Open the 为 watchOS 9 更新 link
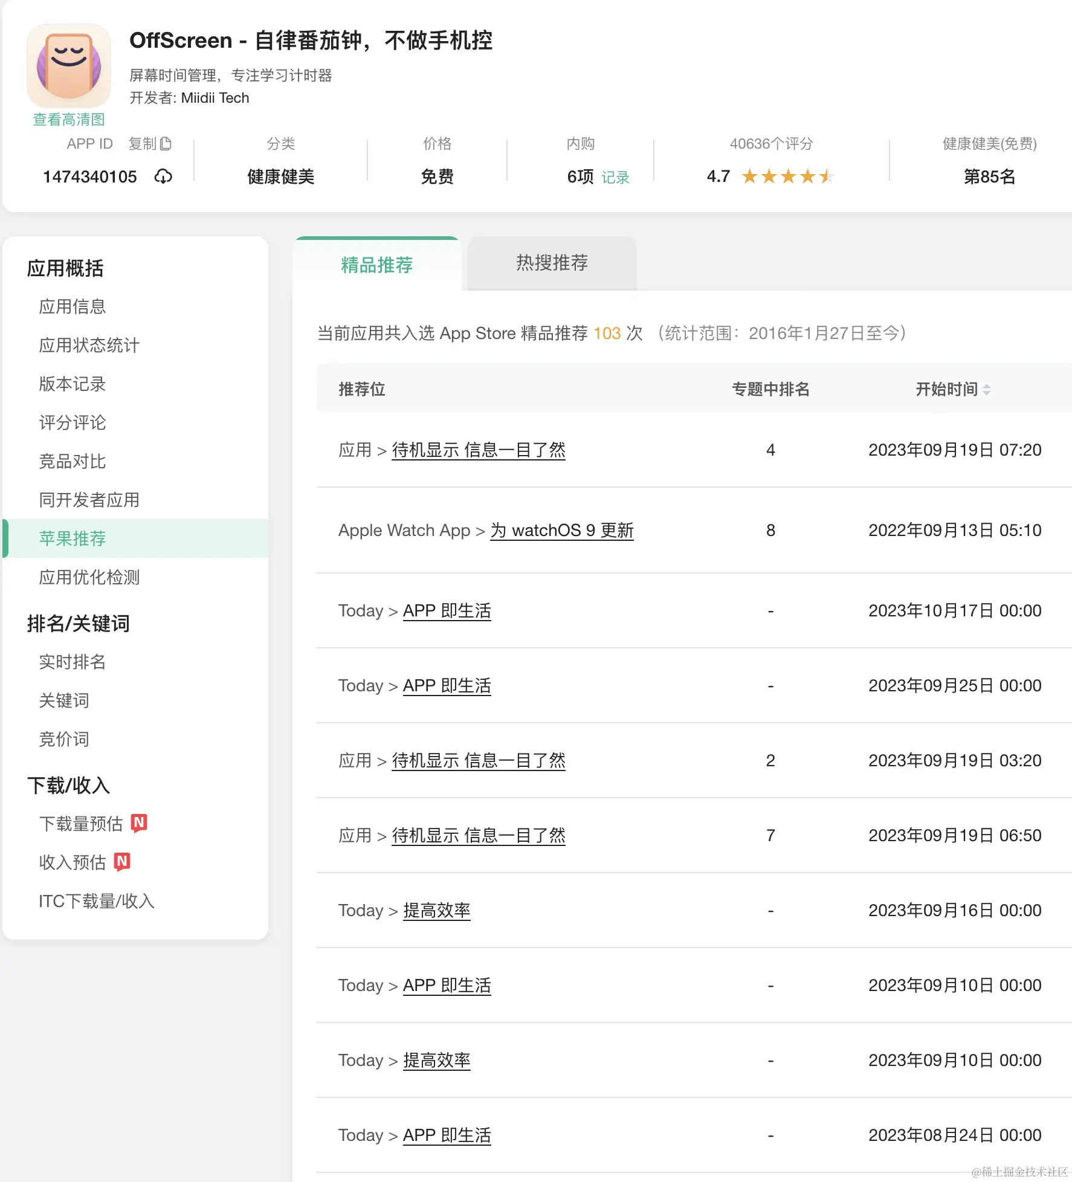Screen dimensions: 1072x1182 pyautogui.click(x=562, y=531)
